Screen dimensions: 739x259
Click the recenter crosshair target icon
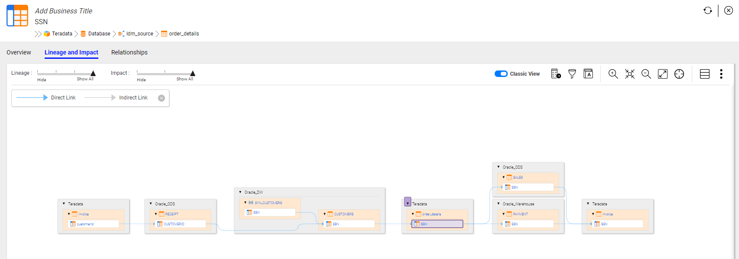click(x=679, y=74)
